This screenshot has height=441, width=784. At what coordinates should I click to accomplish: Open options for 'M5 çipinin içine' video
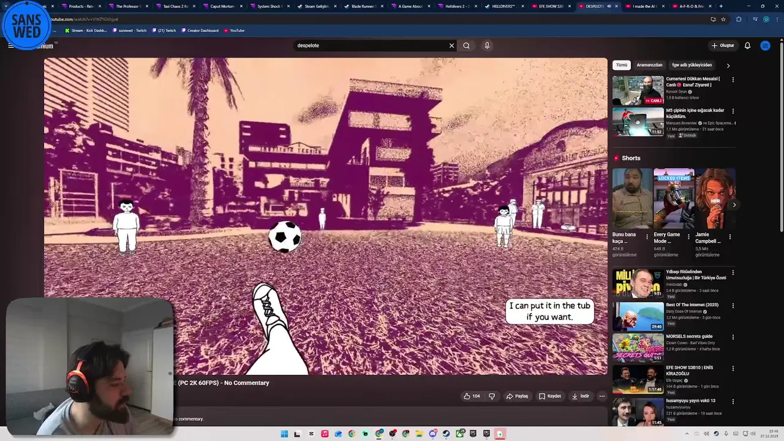[733, 111]
